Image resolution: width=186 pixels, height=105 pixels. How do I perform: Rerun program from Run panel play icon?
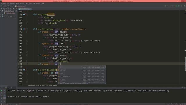click(x=1, y=91)
